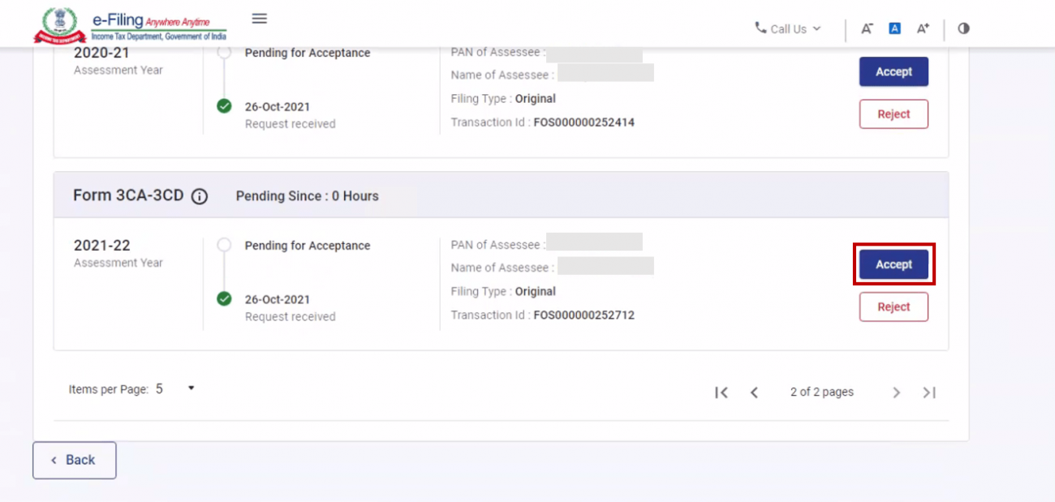The height and width of the screenshot is (502, 1055).
Task: Reject the 2020-21 assessment year request
Action: point(894,114)
